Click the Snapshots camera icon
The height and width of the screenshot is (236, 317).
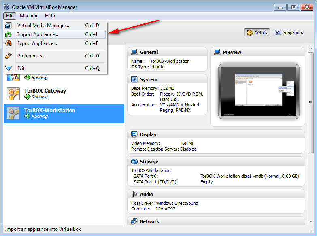click(x=278, y=32)
